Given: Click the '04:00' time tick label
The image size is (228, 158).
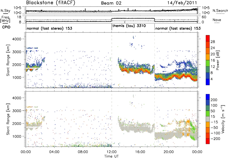Looking at the screenshot, I should pos(54,152).
